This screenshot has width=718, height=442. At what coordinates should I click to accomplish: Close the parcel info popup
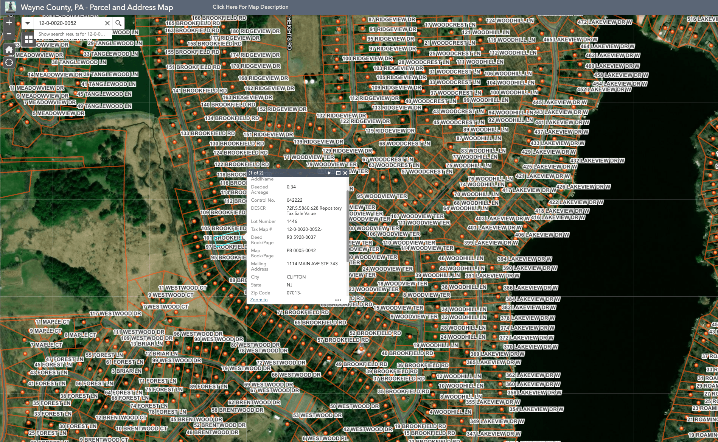[345, 173]
